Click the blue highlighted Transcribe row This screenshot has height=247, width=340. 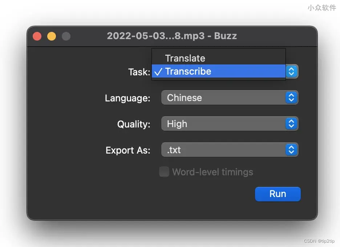pos(218,71)
